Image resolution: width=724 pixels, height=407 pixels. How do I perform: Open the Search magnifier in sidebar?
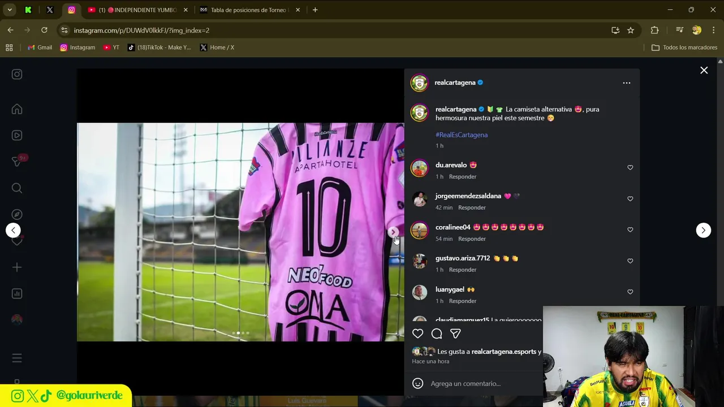tap(17, 188)
